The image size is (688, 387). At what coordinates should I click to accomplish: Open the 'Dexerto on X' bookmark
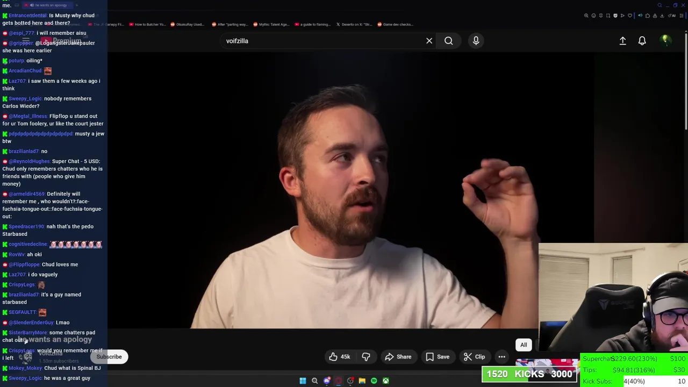[x=354, y=24]
